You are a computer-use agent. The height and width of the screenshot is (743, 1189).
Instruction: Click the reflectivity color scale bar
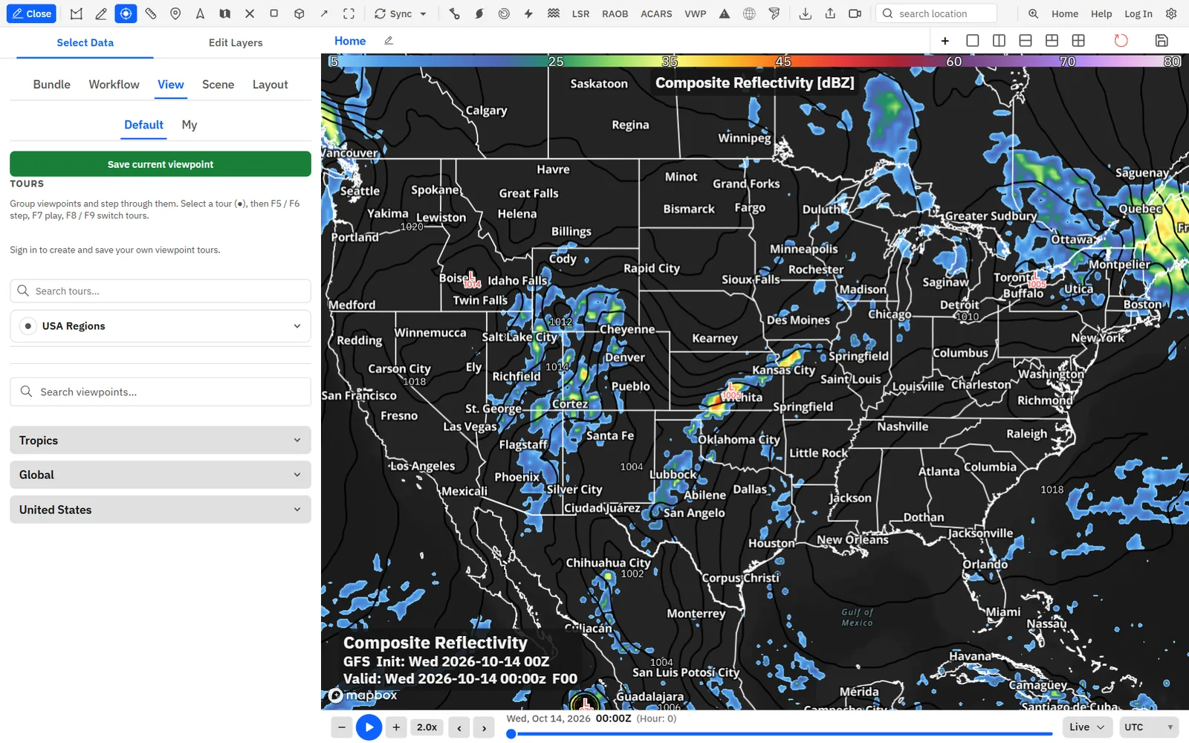click(x=754, y=61)
